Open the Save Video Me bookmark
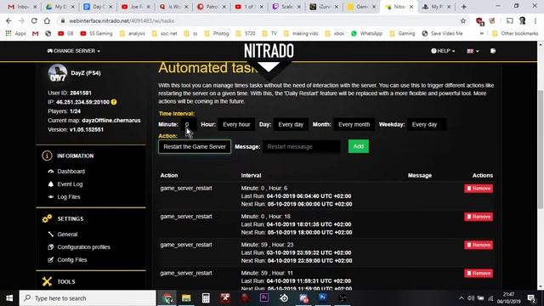The width and height of the screenshot is (544, 306). (442, 34)
